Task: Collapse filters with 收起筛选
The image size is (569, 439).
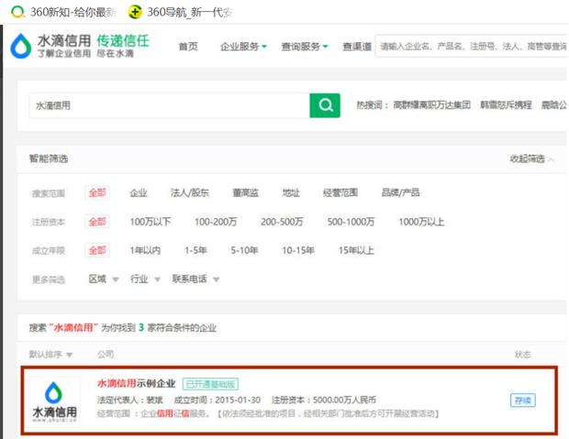Action: (x=531, y=159)
